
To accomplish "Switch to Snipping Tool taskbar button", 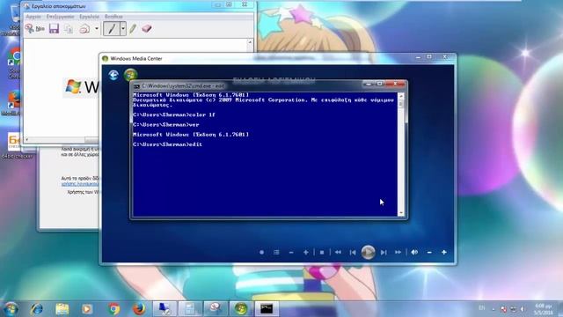I will (215, 309).
